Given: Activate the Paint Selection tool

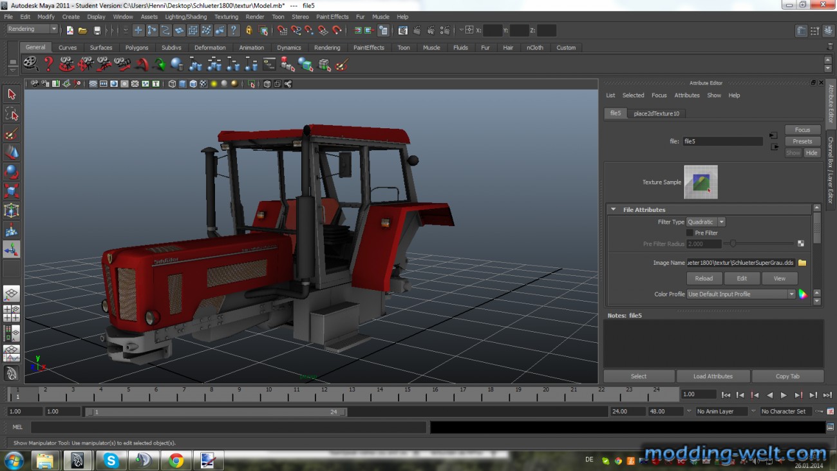Looking at the screenshot, I should pos(11,133).
